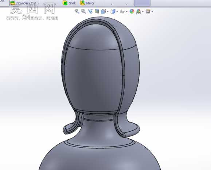211x170 pixels.
Task: Open the first ribbon dropdown arrow right of Mirror
Action: coord(111,4)
